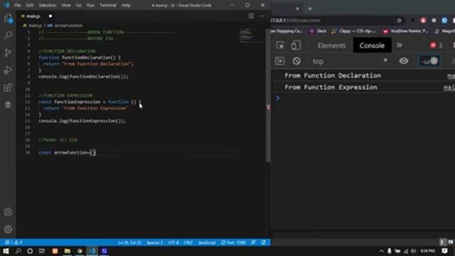
Task: Click the red browser extension icon
Action: pyautogui.click(x=423, y=21)
